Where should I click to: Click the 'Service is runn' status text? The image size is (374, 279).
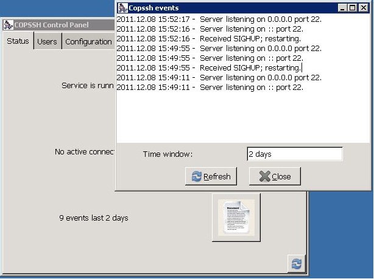click(88, 86)
